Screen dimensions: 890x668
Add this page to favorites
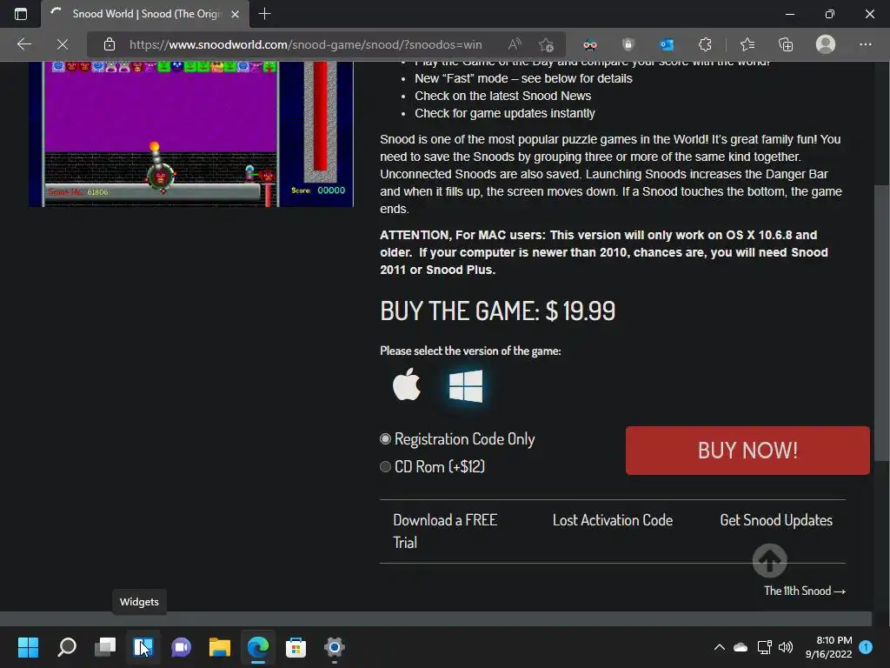546,44
